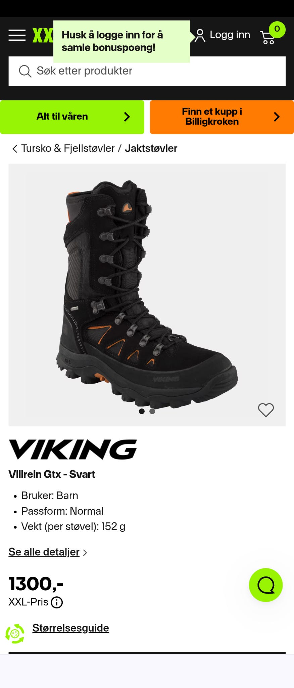This screenshot has height=688, width=294.
Task: Open the hamburger navigation menu
Action: click(x=17, y=35)
